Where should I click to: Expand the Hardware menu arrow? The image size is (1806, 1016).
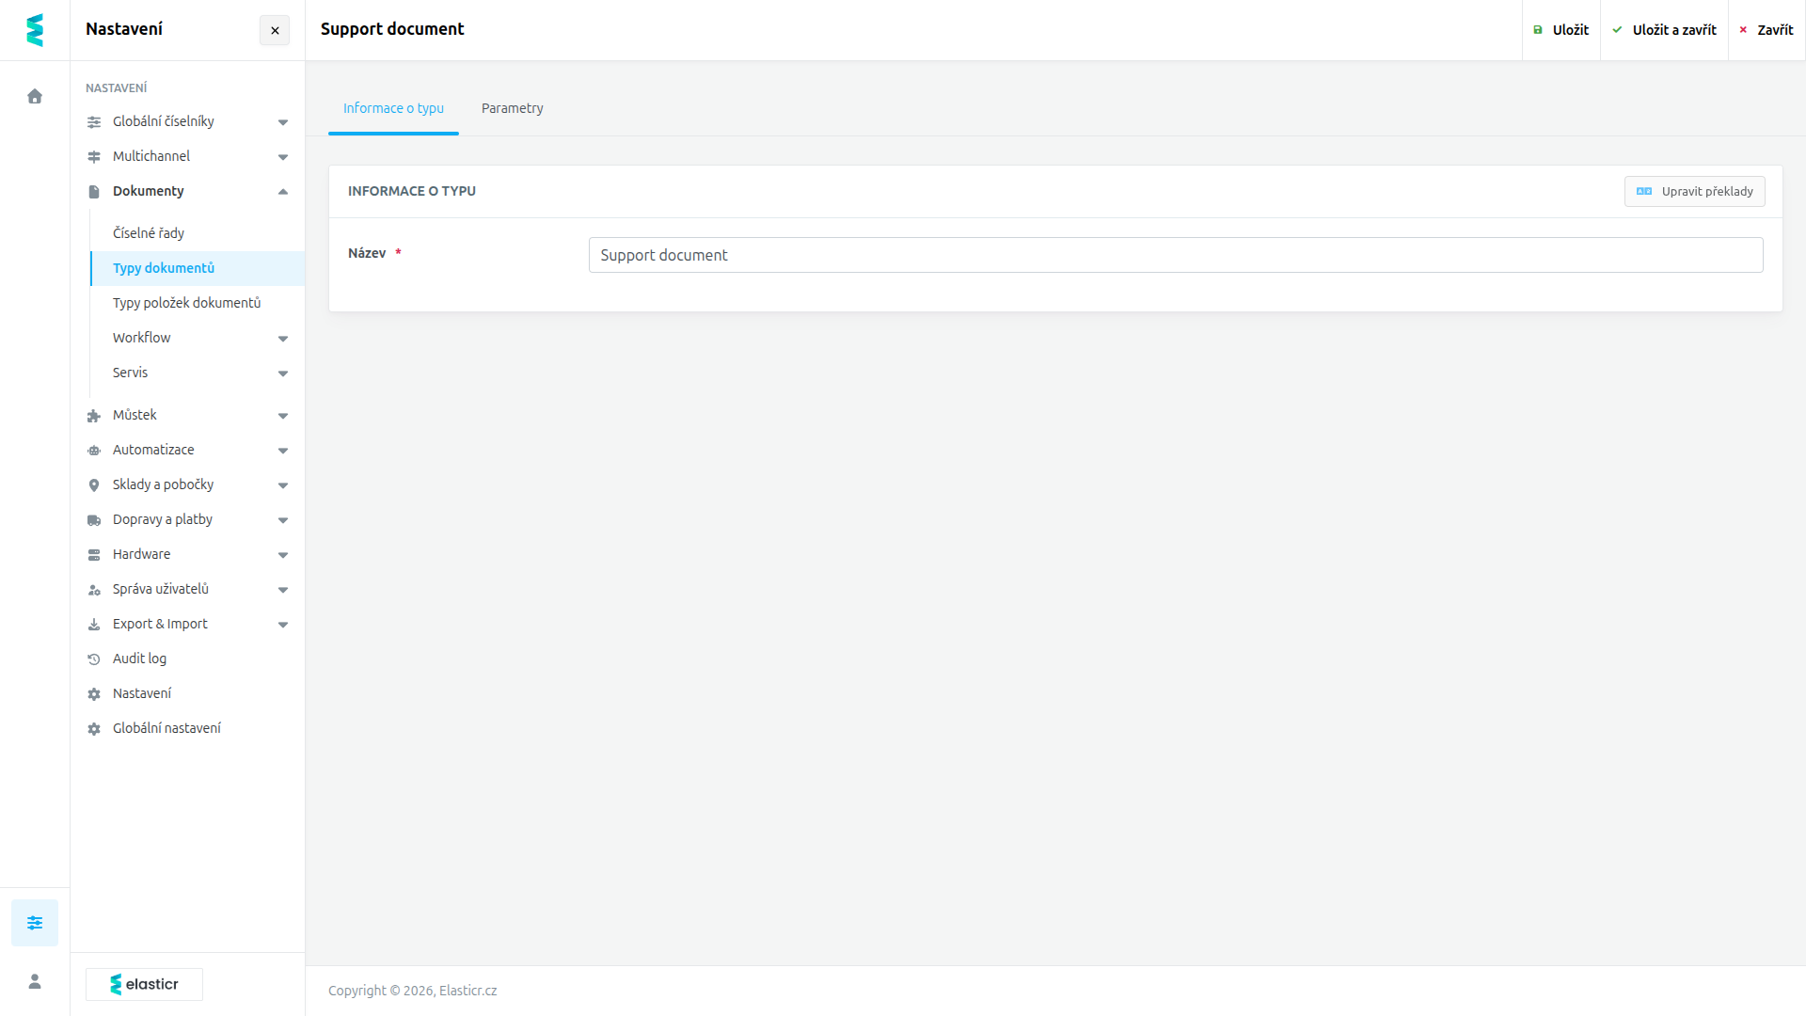click(x=282, y=555)
